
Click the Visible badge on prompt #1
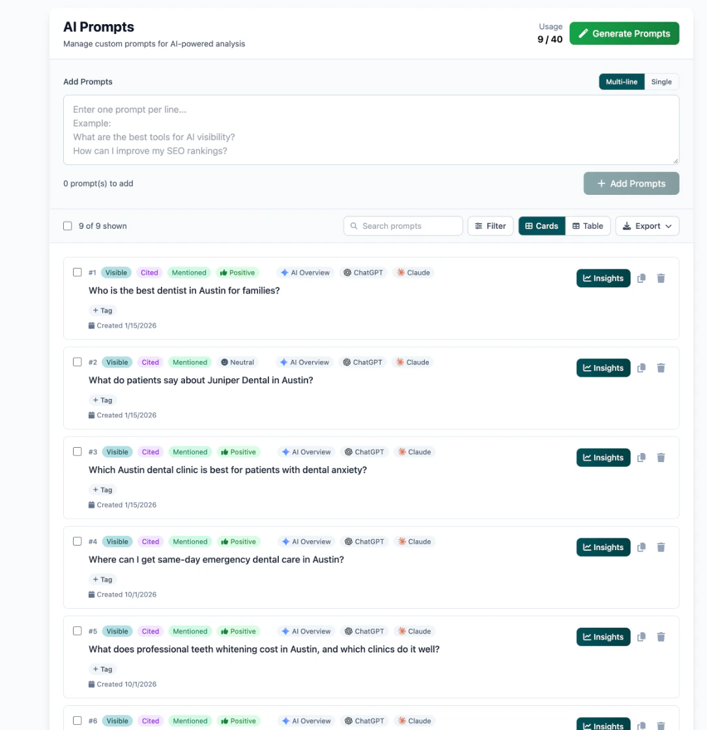click(x=116, y=273)
